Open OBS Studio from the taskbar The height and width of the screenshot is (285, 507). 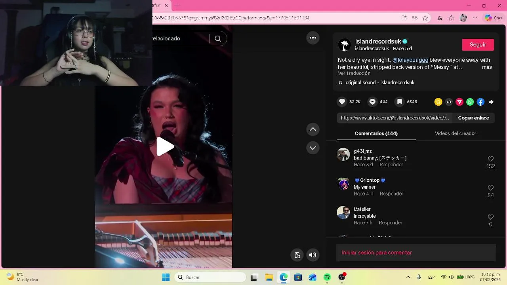click(342, 277)
